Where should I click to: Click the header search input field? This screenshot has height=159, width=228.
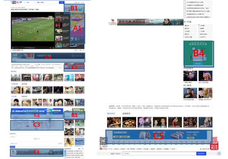[50, 2]
